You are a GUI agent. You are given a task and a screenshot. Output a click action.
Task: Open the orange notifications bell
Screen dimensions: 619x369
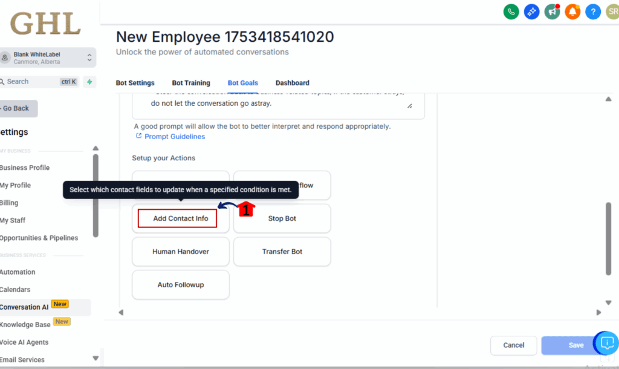[x=572, y=12]
